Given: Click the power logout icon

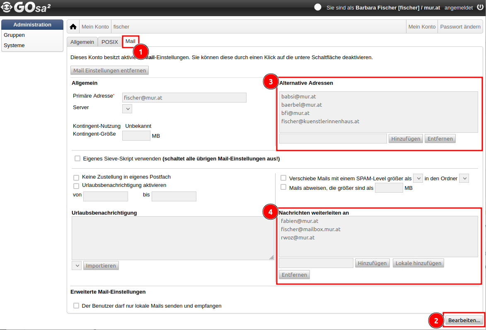Looking at the screenshot, I should click(479, 7).
